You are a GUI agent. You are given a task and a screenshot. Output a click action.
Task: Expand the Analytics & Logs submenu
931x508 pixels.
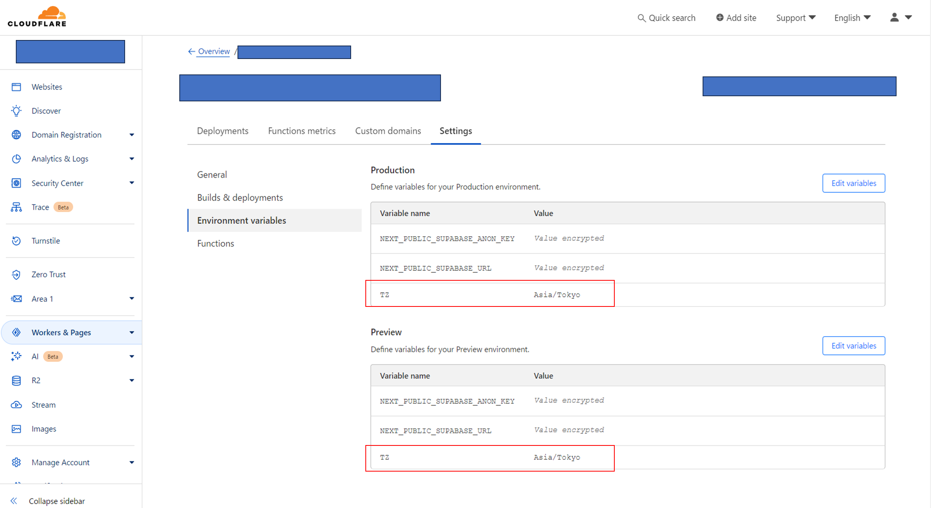(132, 159)
